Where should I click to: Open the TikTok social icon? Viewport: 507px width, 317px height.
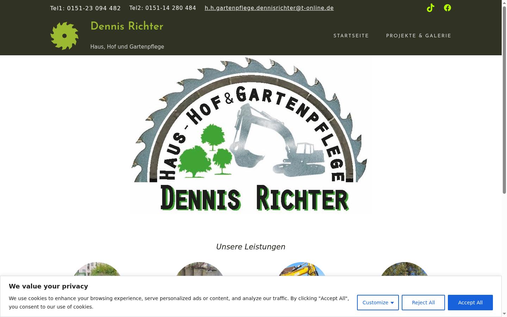pos(430,8)
